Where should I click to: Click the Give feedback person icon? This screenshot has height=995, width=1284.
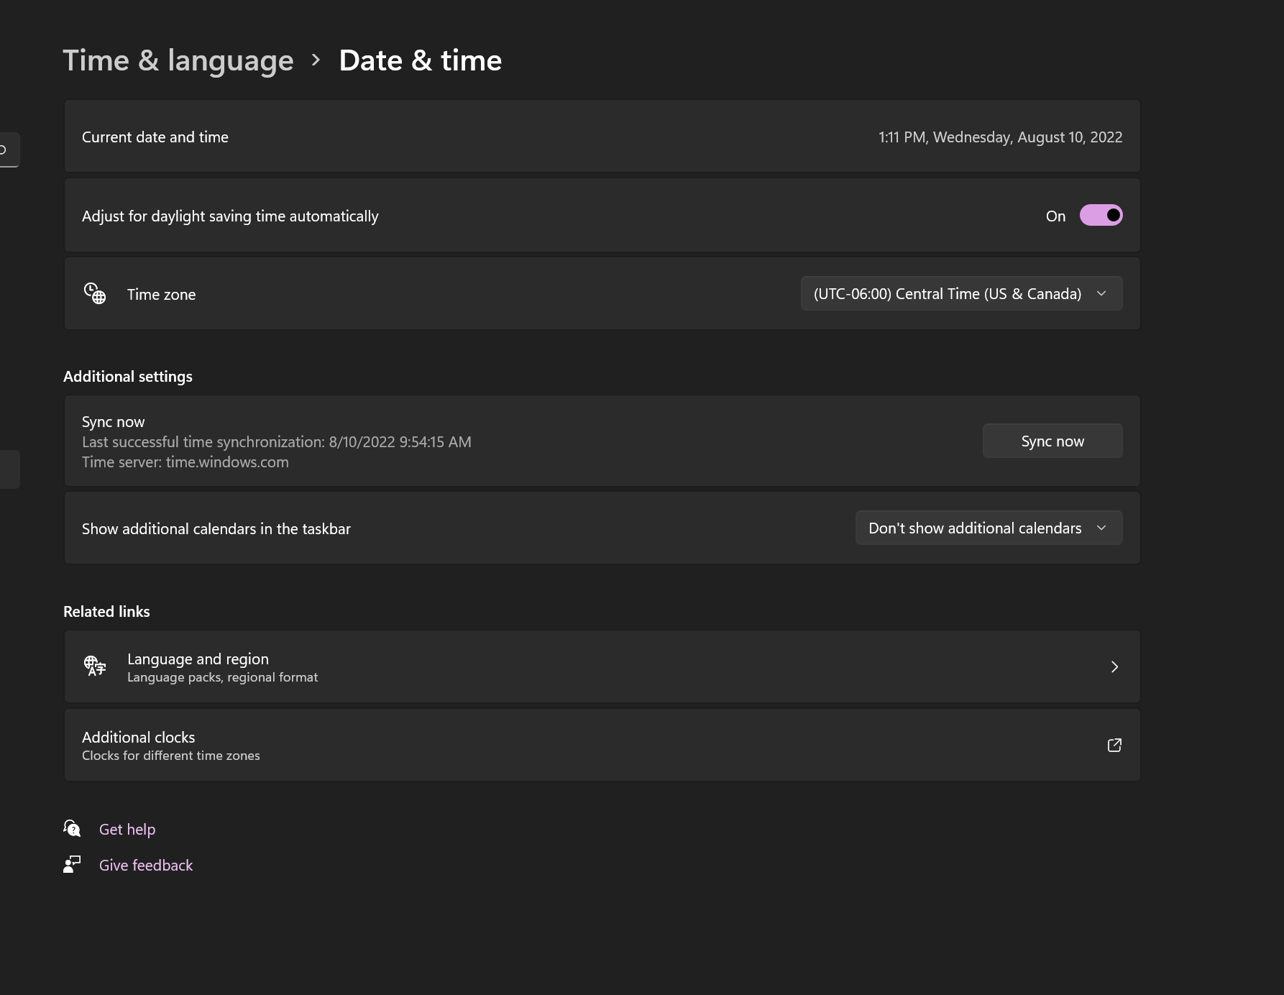pos(72,864)
